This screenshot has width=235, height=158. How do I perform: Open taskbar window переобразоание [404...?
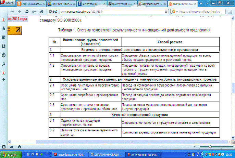point(70,155)
